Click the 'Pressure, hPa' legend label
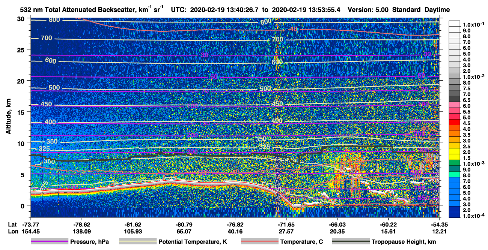Viewport: 488px width, 250px height. [x=89, y=242]
